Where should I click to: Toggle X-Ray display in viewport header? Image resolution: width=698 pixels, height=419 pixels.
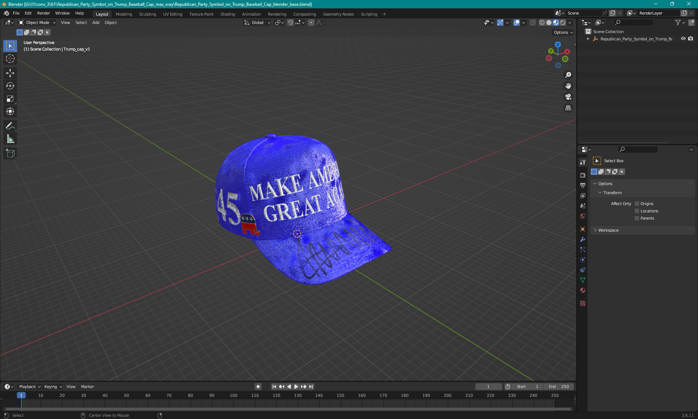click(533, 23)
